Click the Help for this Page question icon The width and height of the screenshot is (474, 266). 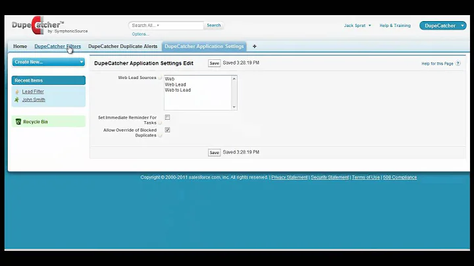(x=458, y=63)
